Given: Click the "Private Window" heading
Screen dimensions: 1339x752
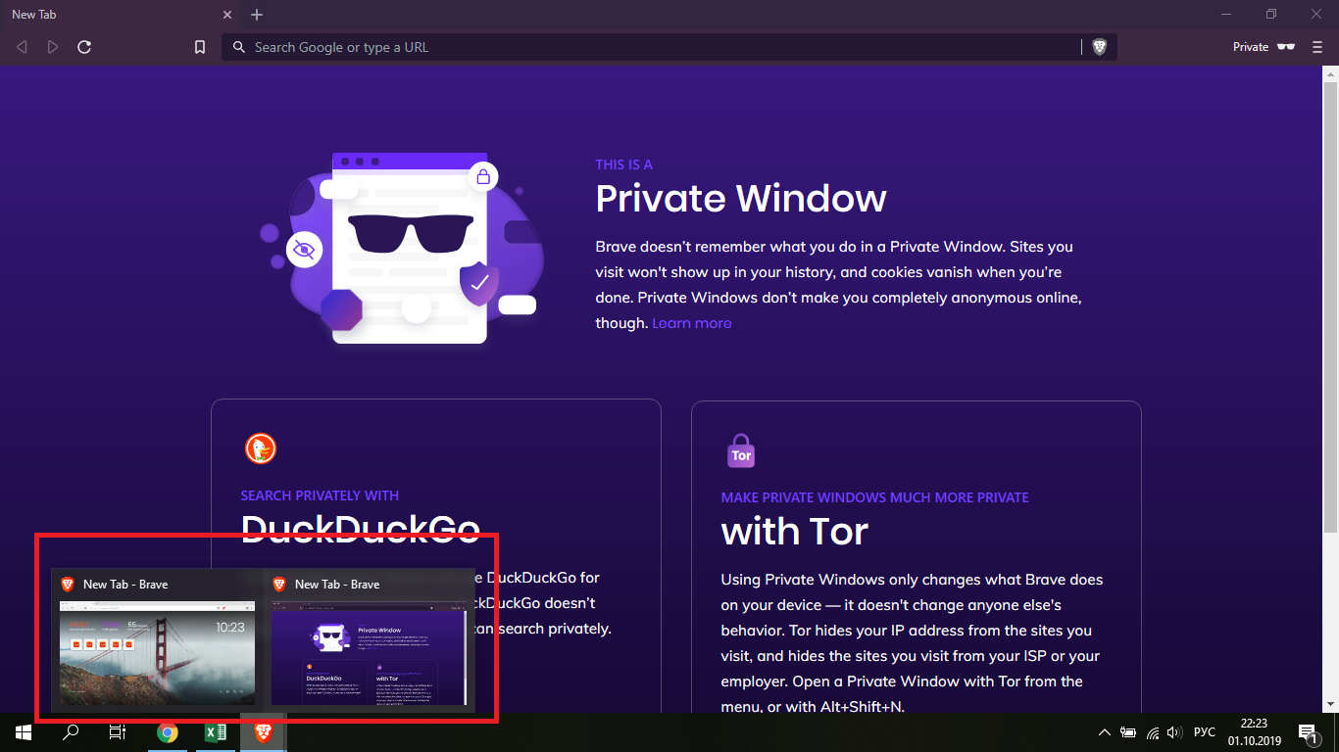Looking at the screenshot, I should 741,199.
